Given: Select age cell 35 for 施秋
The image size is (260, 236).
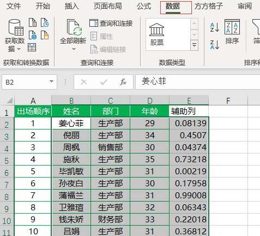Looking at the screenshot, I should click(x=150, y=160).
